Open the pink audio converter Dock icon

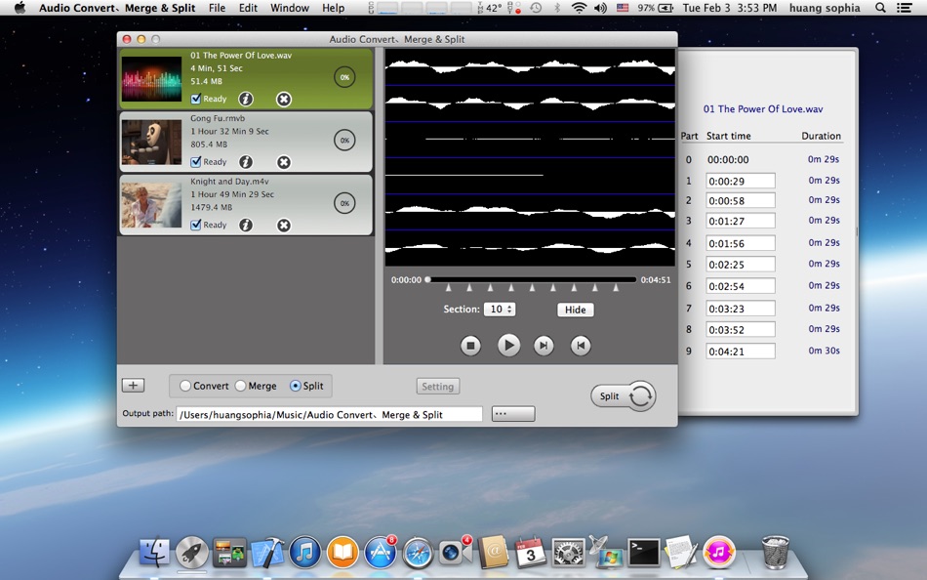[719, 553]
